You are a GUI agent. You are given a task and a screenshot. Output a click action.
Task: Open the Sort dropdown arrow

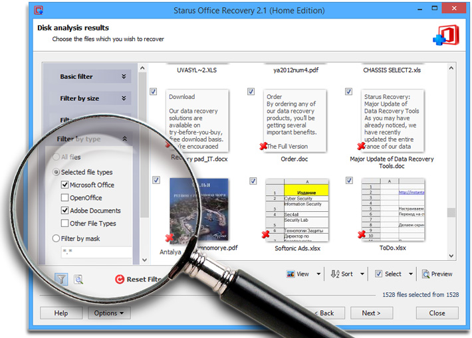[362, 274]
